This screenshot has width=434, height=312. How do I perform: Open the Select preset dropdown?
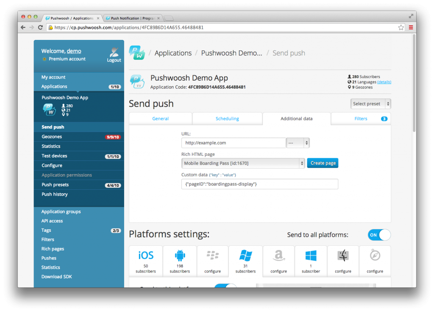(370, 104)
